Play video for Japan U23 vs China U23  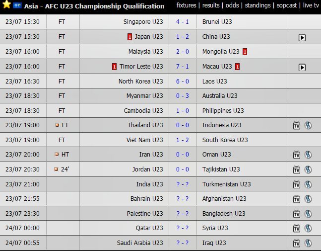click(x=302, y=37)
